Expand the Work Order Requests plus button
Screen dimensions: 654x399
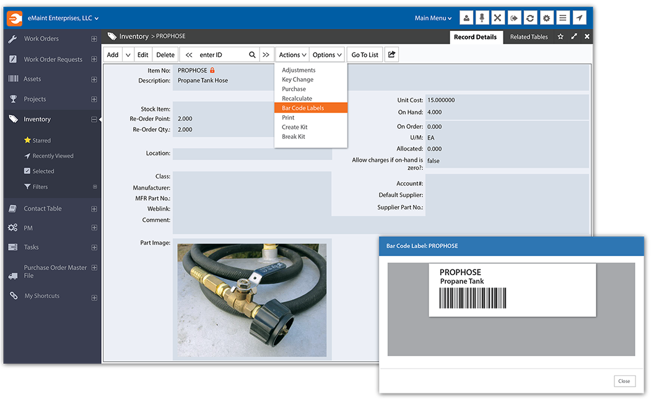(x=94, y=59)
